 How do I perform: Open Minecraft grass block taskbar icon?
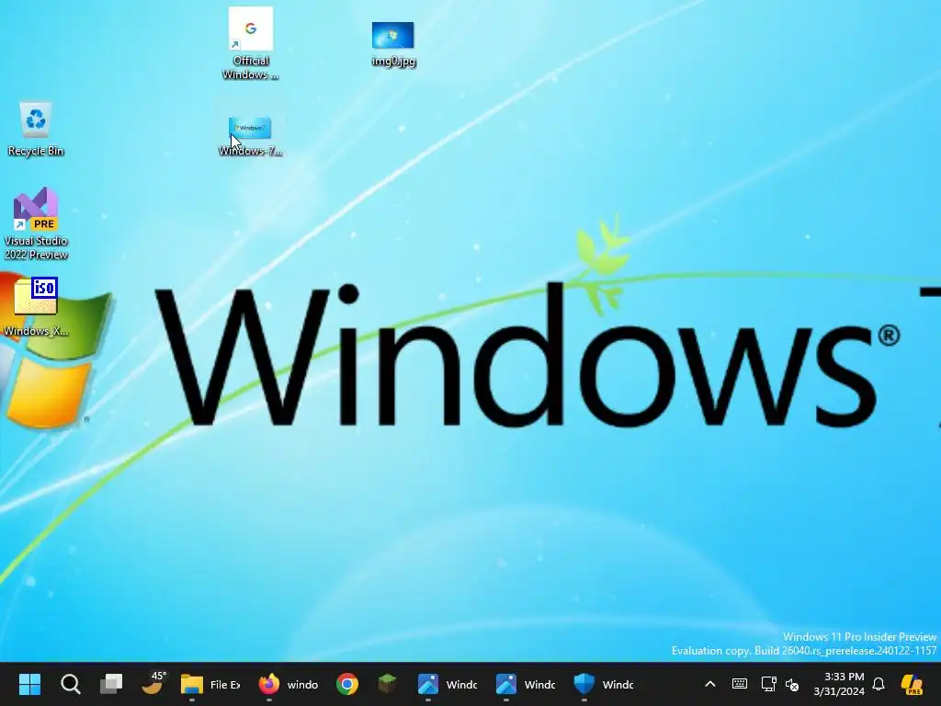387,684
